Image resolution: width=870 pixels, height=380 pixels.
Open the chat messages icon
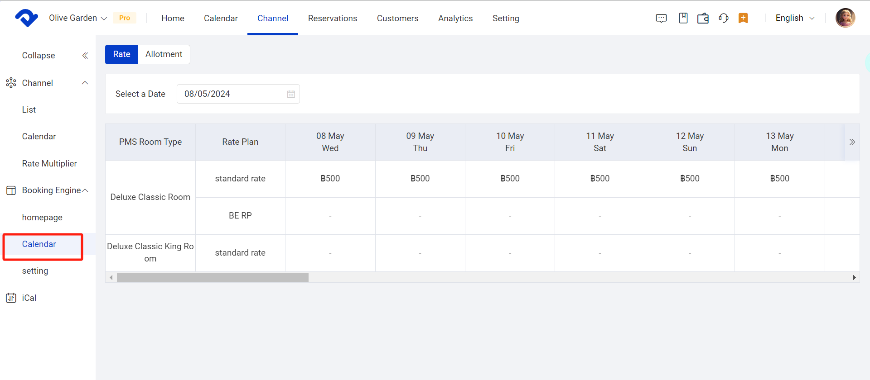pyautogui.click(x=661, y=18)
